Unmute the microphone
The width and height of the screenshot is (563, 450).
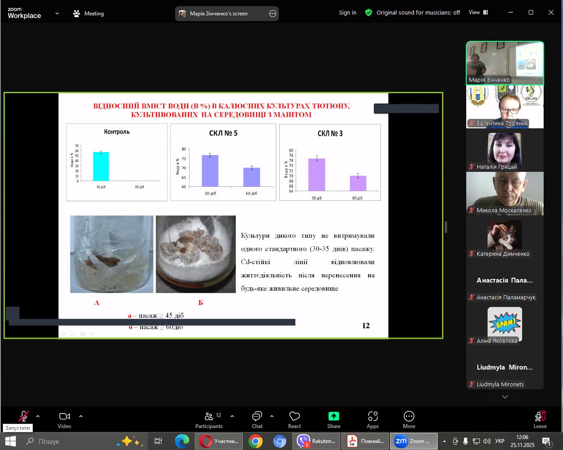[23, 416]
